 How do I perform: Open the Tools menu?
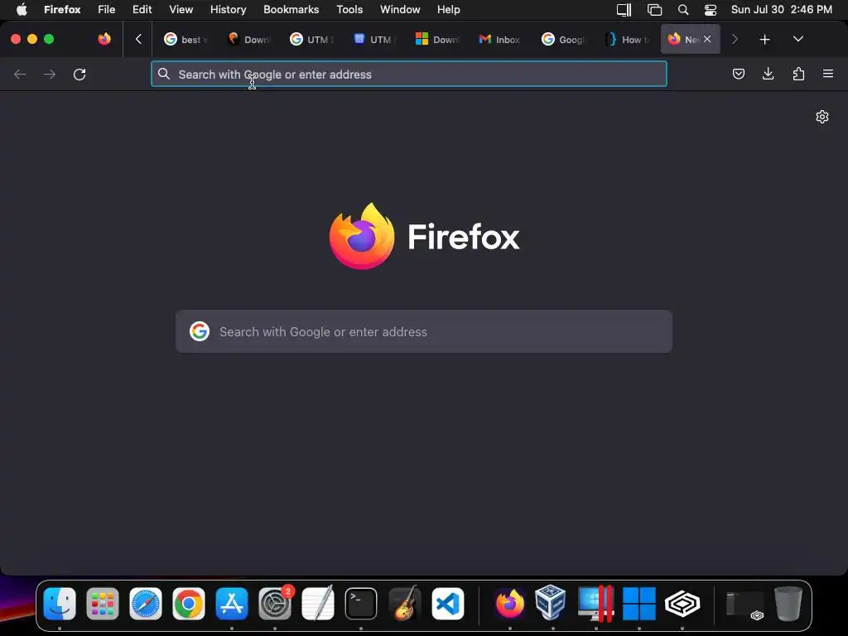(x=349, y=10)
